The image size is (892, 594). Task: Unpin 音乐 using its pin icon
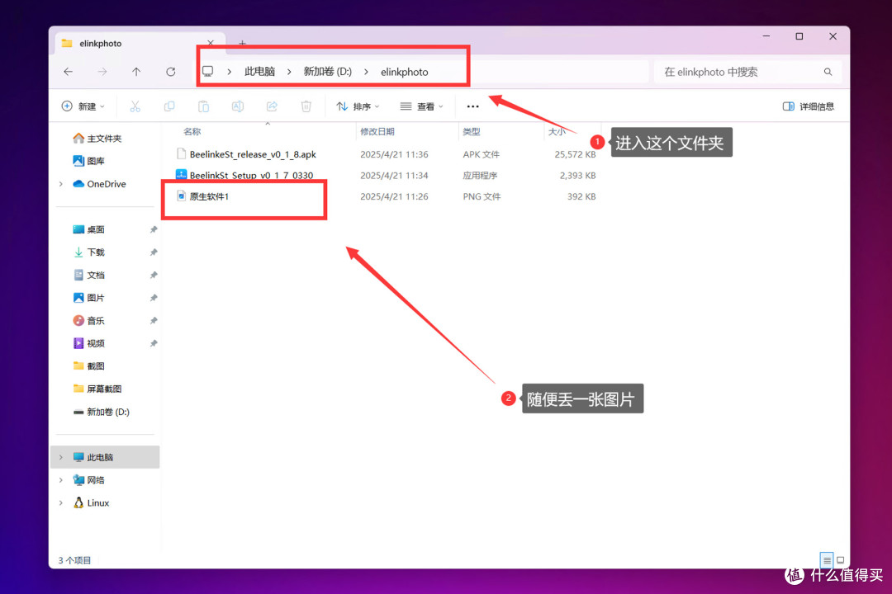(153, 321)
